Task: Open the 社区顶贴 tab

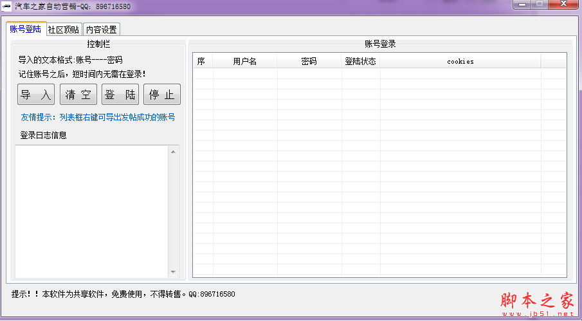Action: pos(64,30)
